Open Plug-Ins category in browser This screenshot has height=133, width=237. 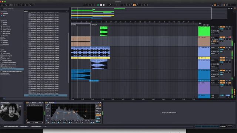[x=5, y=36]
